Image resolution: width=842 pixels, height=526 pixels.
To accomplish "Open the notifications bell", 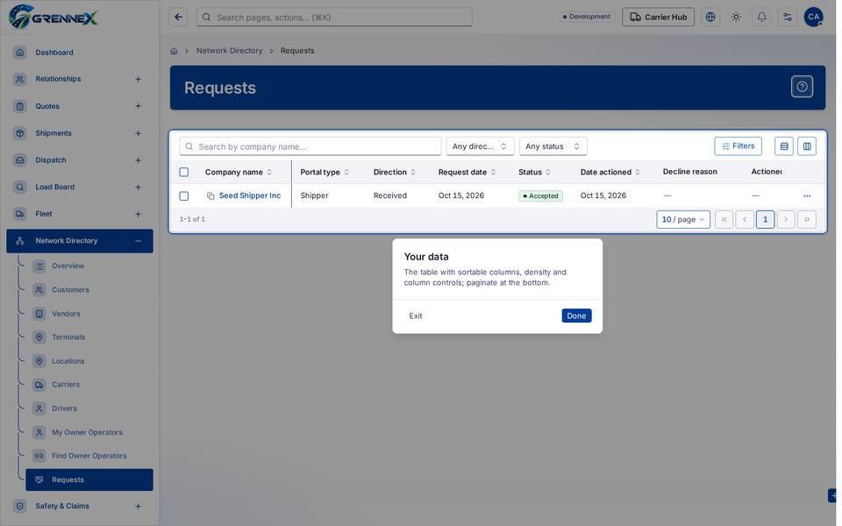I will tap(761, 18).
